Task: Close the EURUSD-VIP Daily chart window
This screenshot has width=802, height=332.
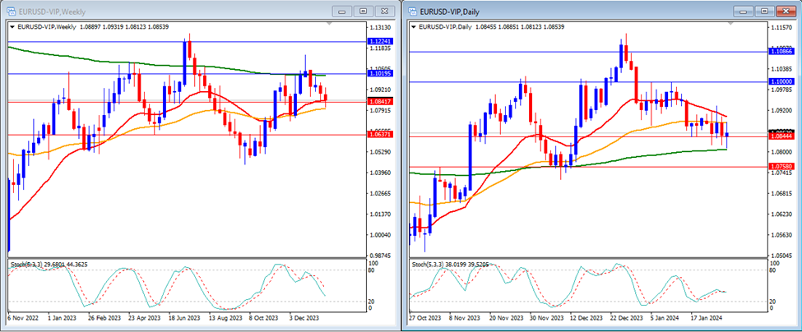Action: click(x=786, y=11)
